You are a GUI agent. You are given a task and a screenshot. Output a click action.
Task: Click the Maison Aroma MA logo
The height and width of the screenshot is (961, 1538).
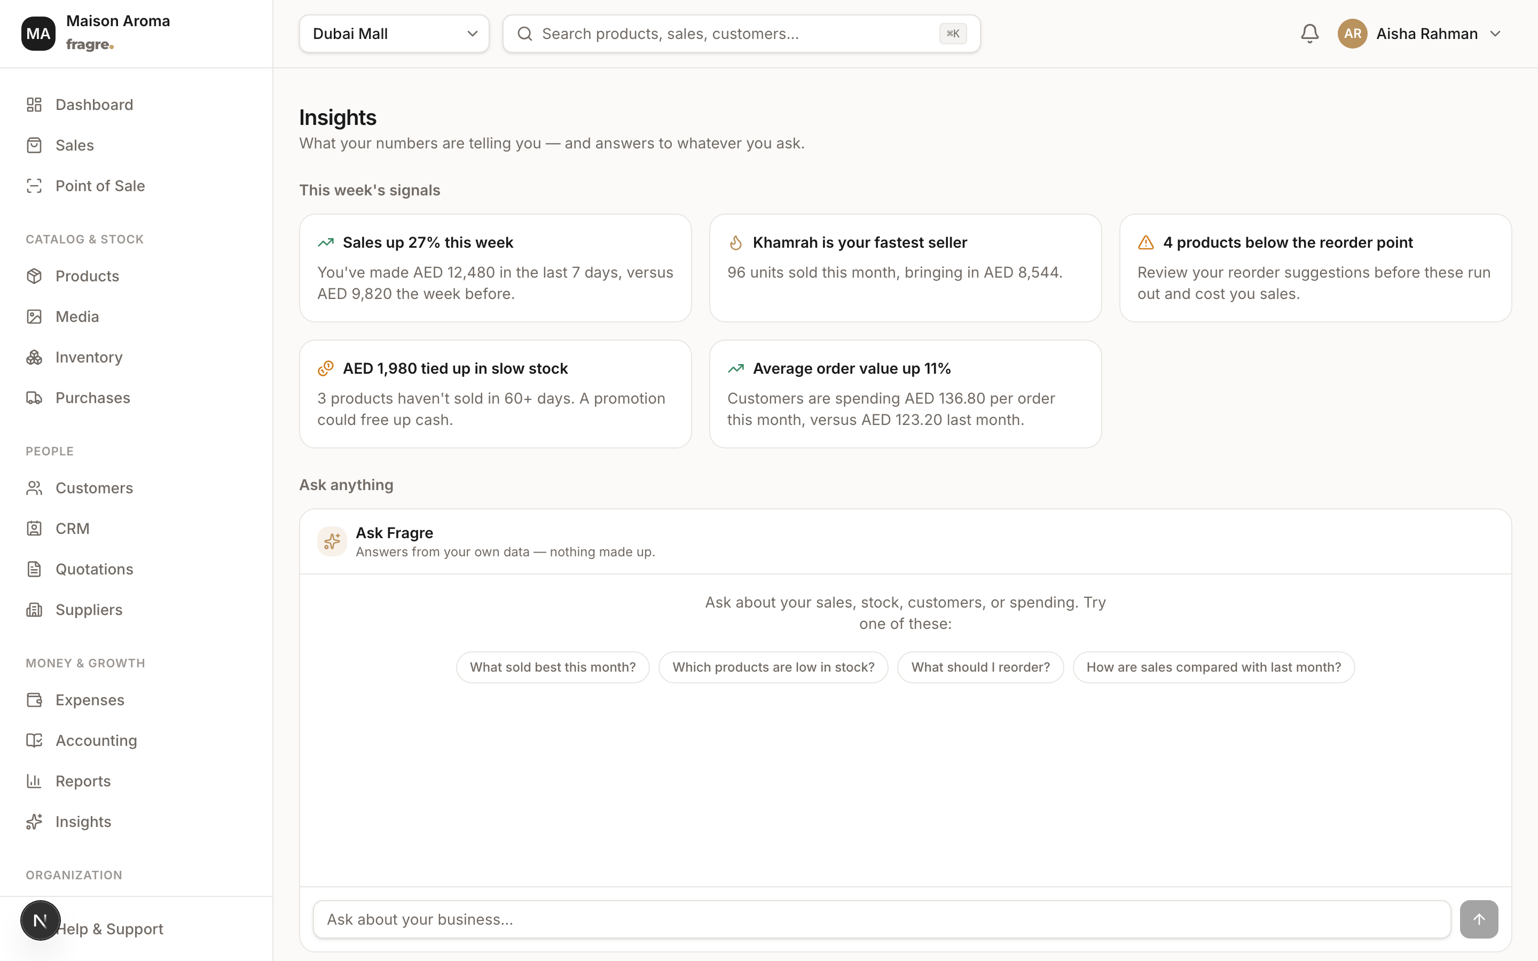tap(38, 34)
